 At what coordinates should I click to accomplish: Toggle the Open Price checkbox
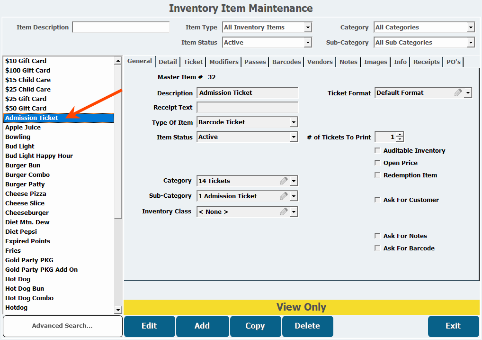(377, 163)
